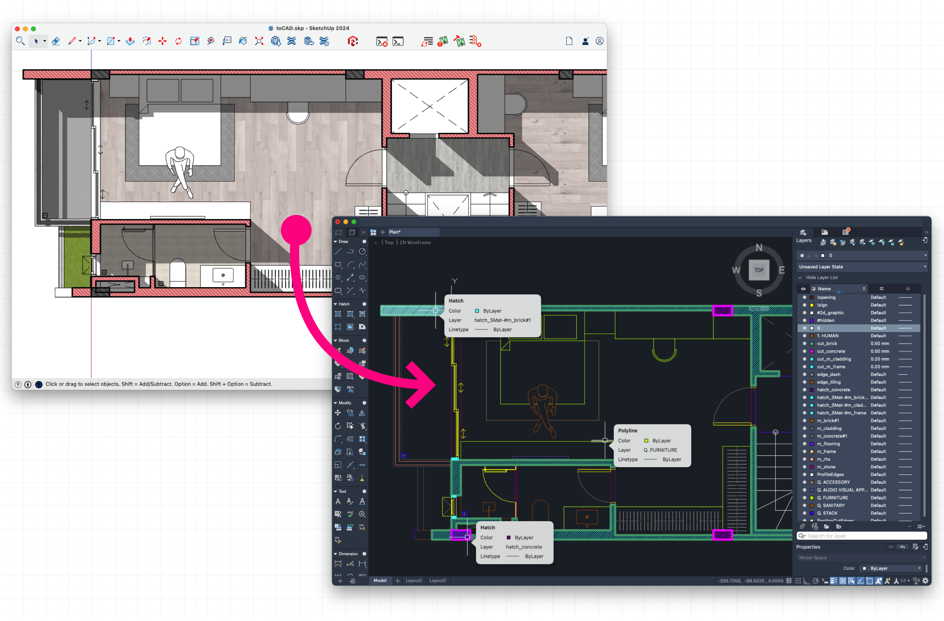Click the Zoom Extents icon
944x621 pixels.
259,41
